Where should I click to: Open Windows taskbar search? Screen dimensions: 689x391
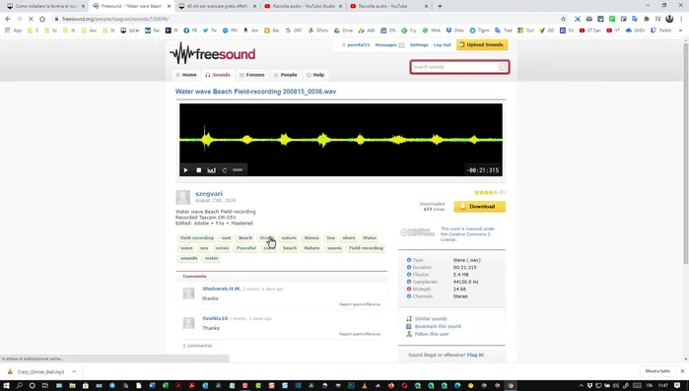point(20,386)
